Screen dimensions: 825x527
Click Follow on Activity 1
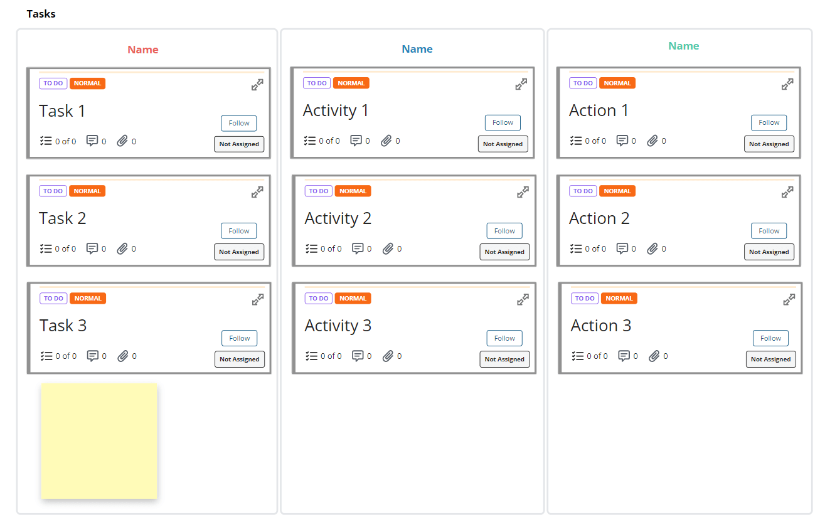(x=502, y=122)
